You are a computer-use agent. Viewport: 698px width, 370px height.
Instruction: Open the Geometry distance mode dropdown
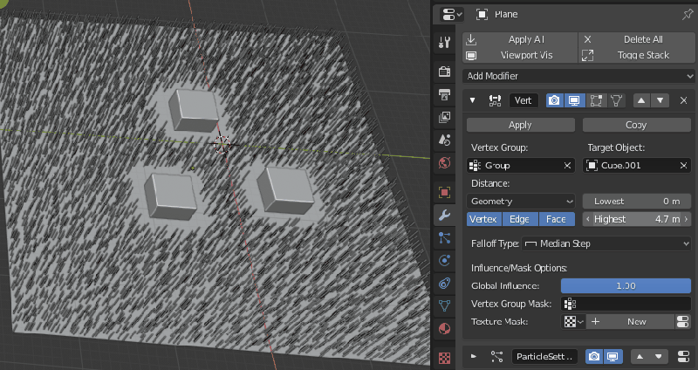click(x=521, y=202)
